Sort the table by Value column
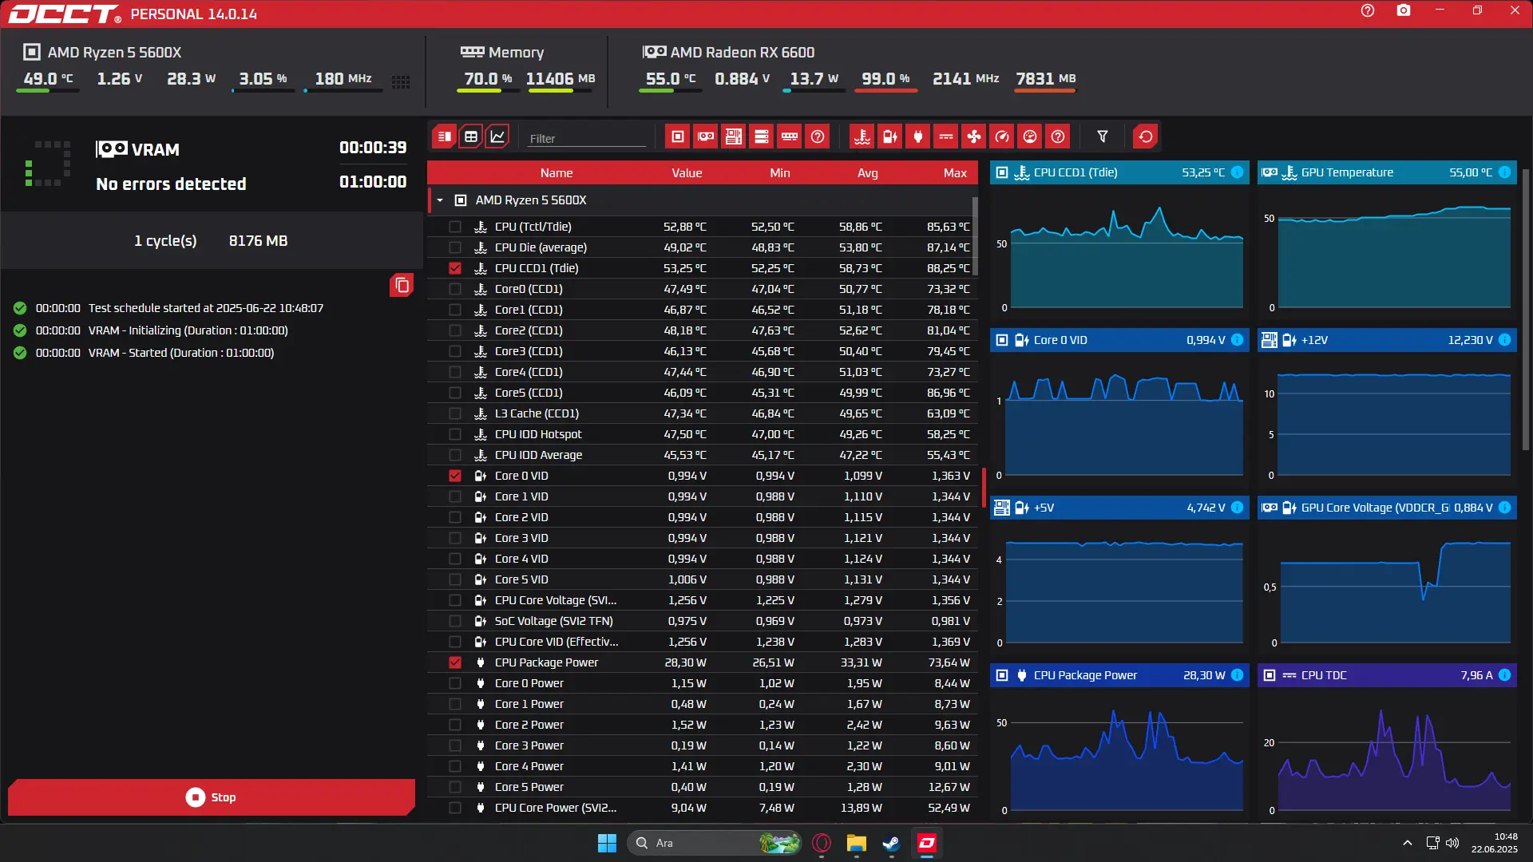 coord(687,173)
